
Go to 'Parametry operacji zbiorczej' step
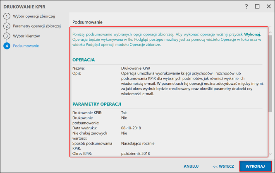(x=37, y=26)
